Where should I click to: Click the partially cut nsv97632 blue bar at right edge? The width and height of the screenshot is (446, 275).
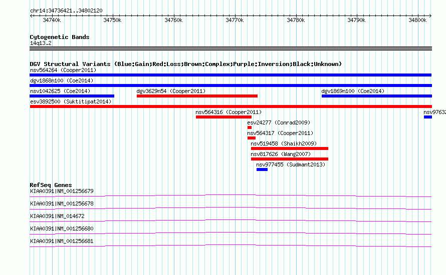point(428,117)
